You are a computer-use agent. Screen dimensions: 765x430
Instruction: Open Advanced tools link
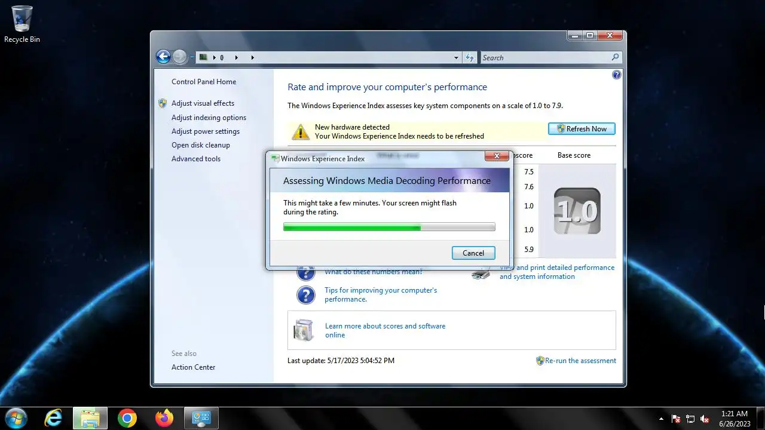click(196, 159)
